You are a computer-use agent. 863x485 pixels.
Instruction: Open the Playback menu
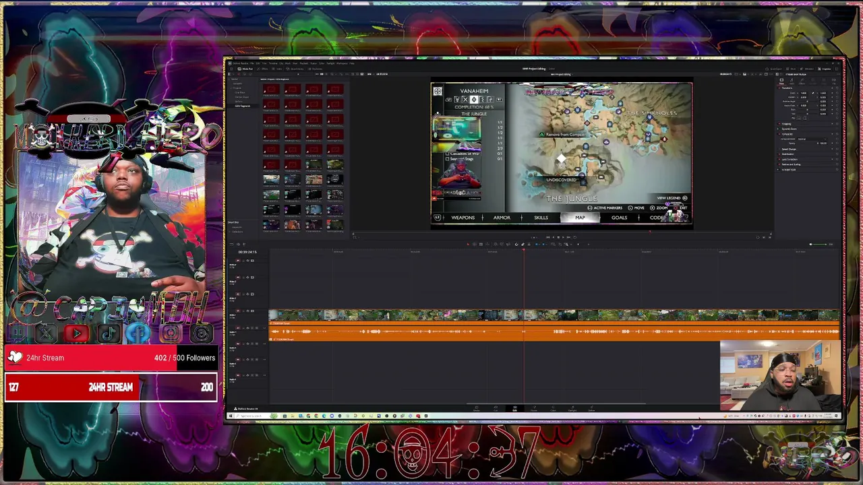click(x=304, y=63)
